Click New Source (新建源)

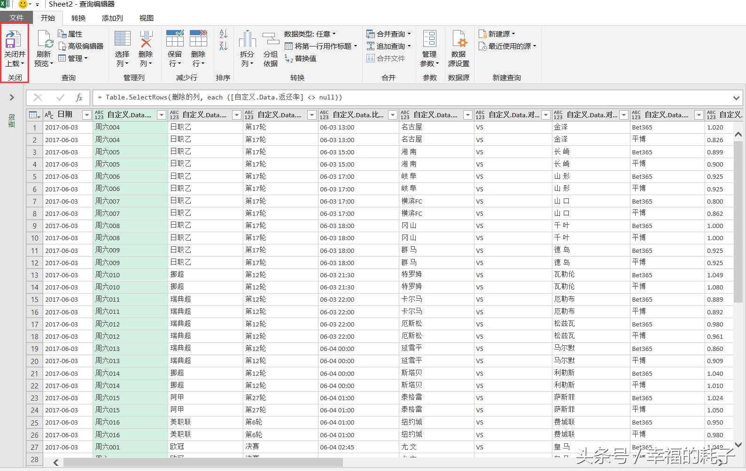[x=497, y=34]
